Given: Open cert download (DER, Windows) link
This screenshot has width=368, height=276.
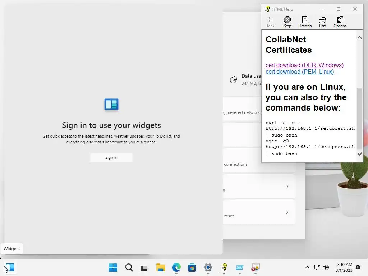Looking at the screenshot, I should [x=304, y=65].
